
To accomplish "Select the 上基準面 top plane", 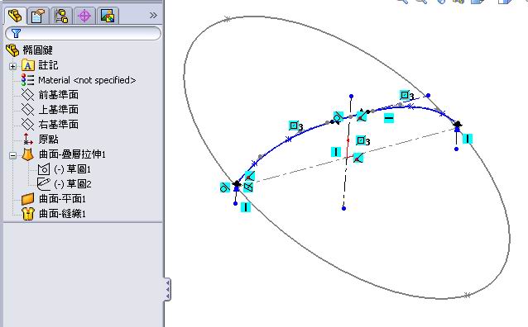I will (58, 110).
